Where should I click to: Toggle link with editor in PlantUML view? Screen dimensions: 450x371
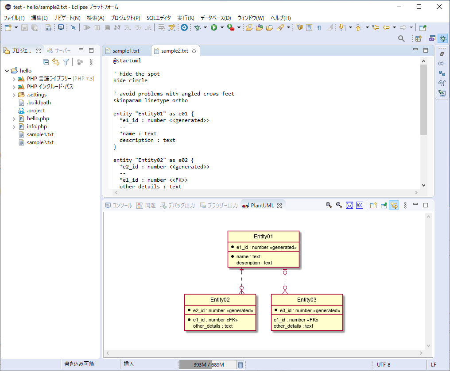click(394, 205)
